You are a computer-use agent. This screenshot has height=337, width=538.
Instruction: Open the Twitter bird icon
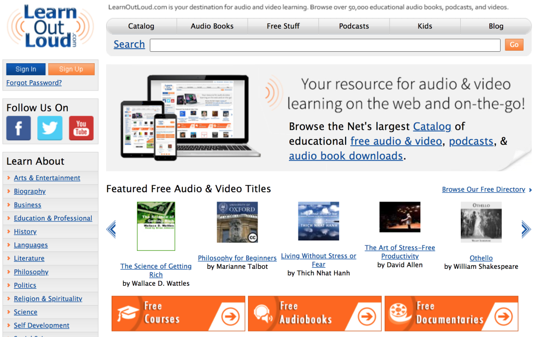pos(50,128)
